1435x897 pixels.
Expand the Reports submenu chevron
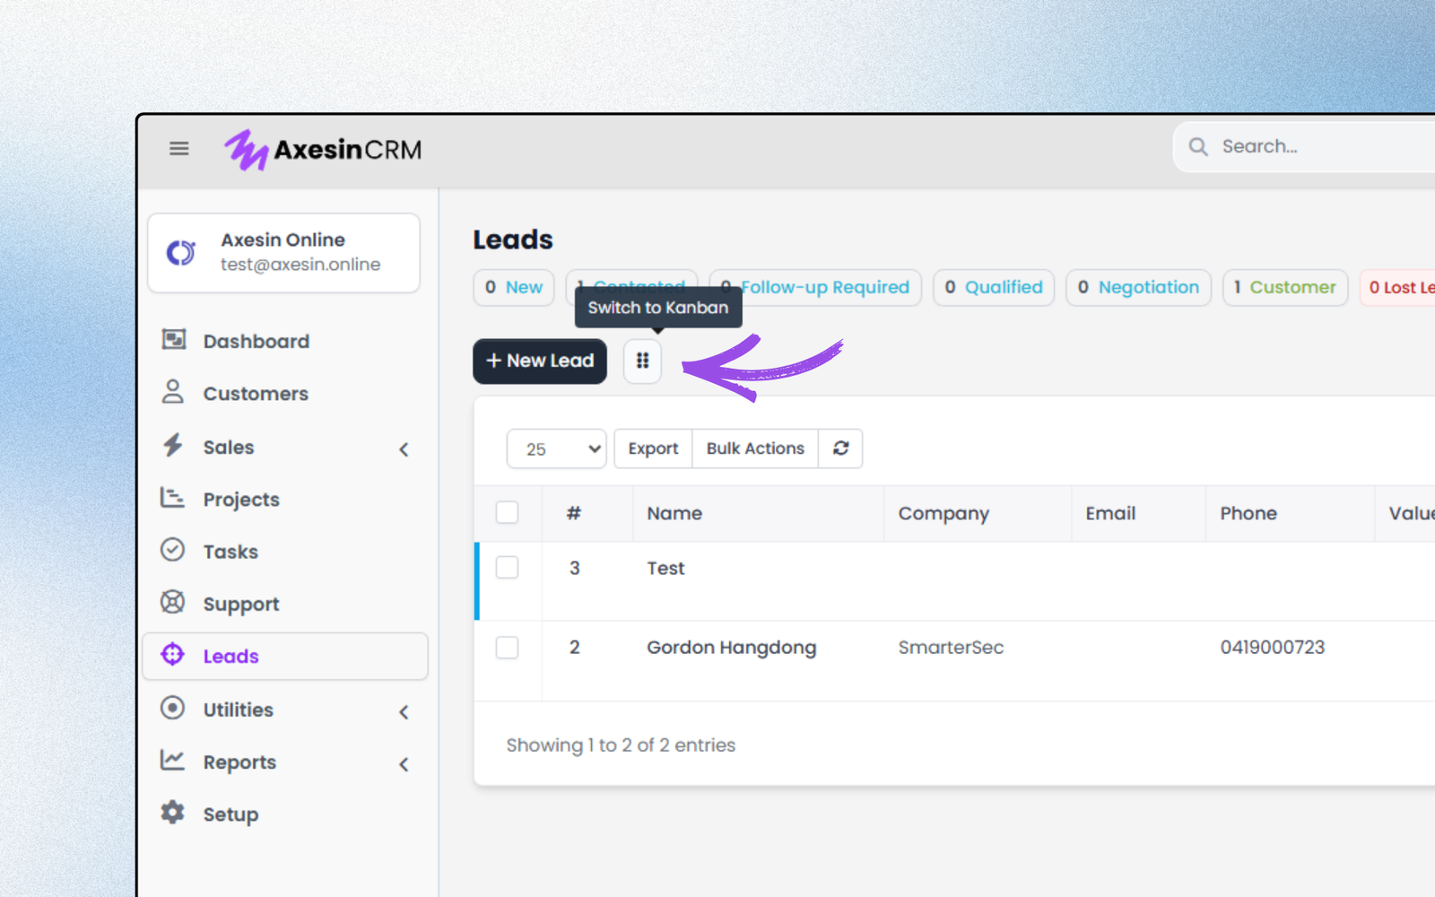pyautogui.click(x=404, y=764)
